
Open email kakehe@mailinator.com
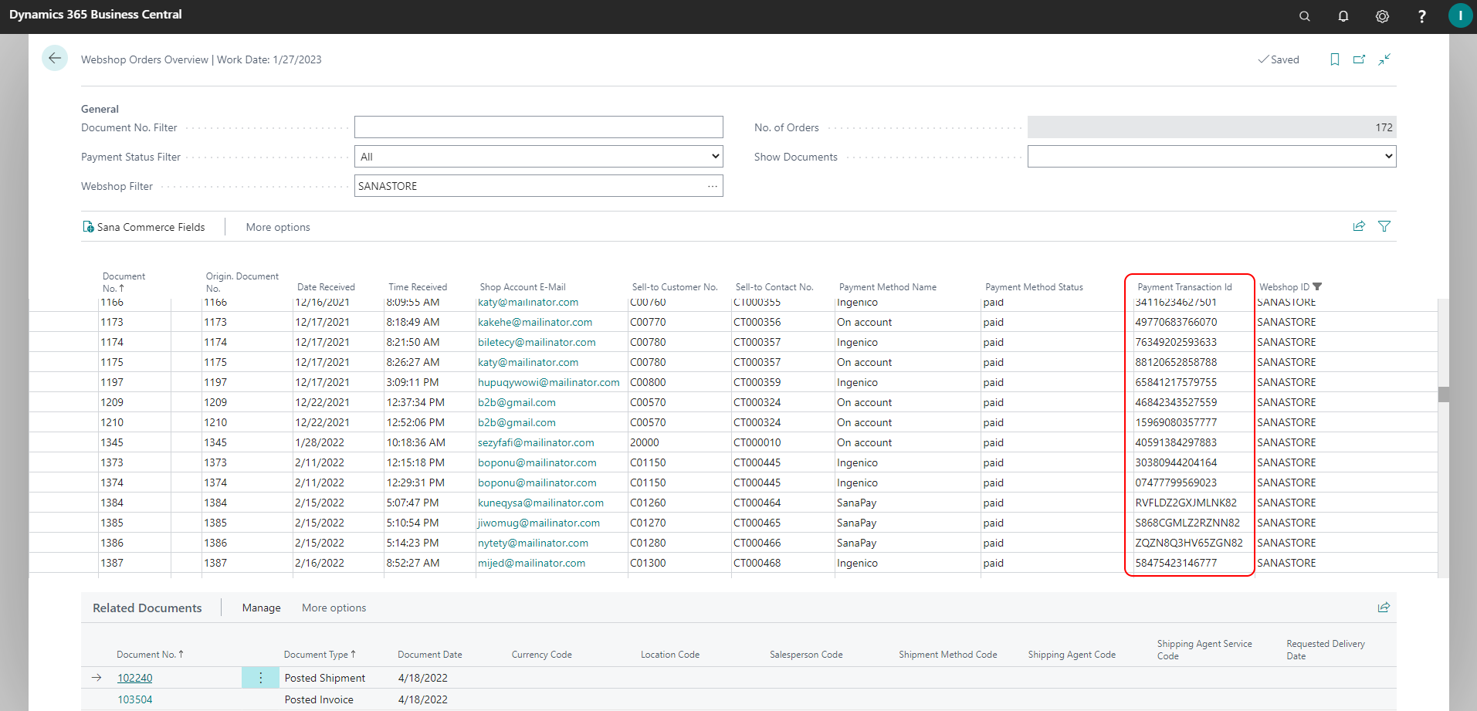(x=535, y=322)
